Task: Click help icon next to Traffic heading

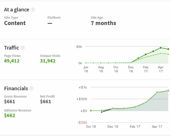Action: coord(23,48)
